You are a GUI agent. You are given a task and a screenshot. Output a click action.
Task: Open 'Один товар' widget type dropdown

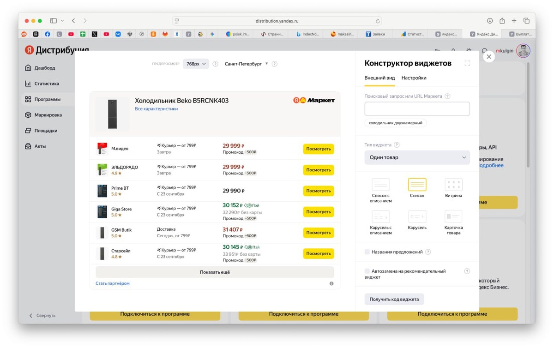[417, 157]
